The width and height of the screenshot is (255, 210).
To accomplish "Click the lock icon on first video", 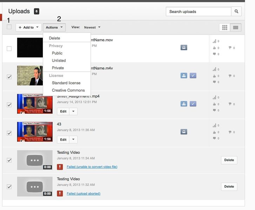I will click(x=184, y=47).
